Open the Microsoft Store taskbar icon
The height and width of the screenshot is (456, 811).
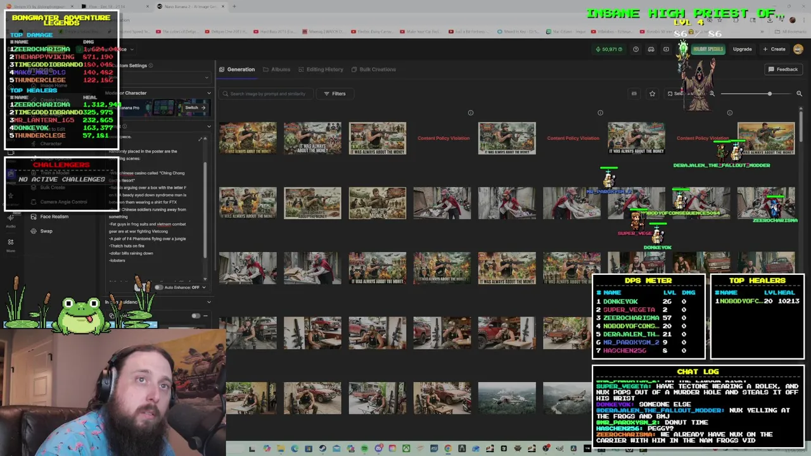309,449
